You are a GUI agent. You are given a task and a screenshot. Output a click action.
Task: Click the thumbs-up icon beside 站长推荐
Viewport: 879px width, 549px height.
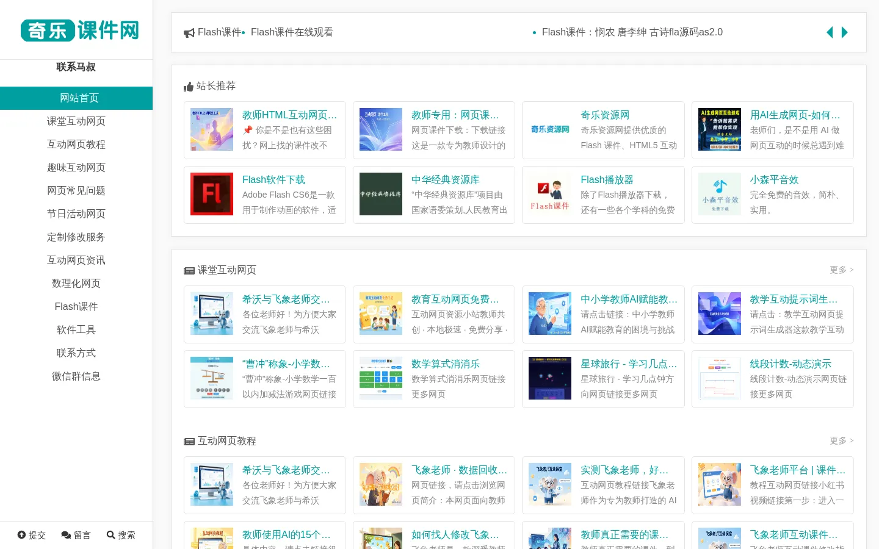189,87
